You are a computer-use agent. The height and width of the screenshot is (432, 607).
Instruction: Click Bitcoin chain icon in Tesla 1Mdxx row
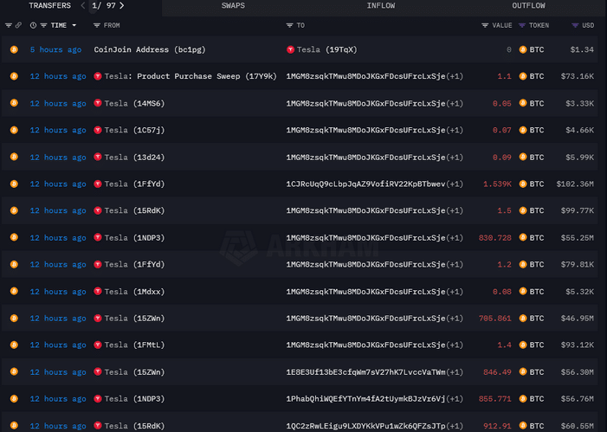coord(14,291)
